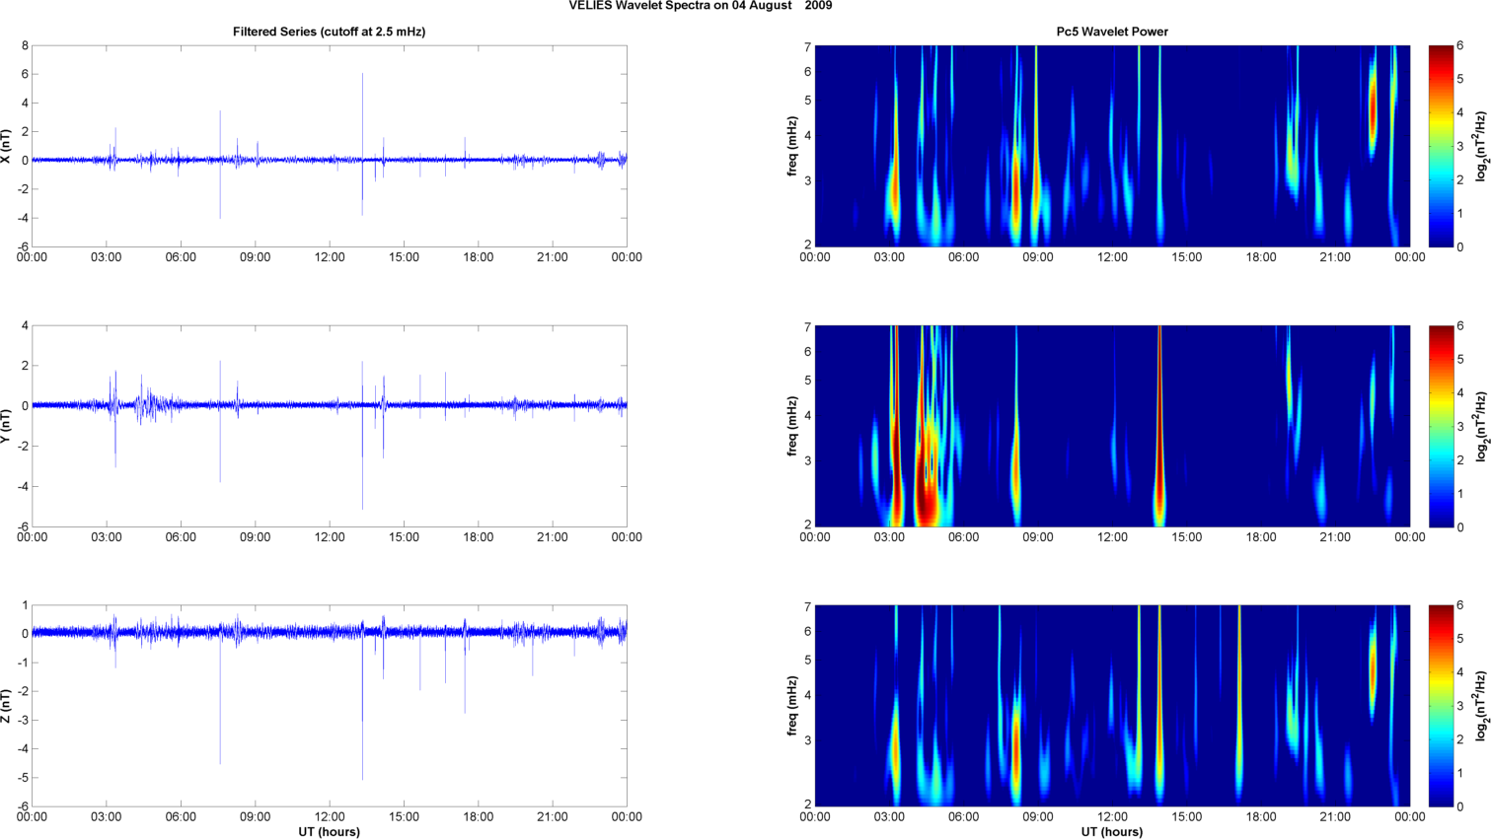
Task: Click the 18:00 tick under the Y time series
Action: click(x=479, y=537)
